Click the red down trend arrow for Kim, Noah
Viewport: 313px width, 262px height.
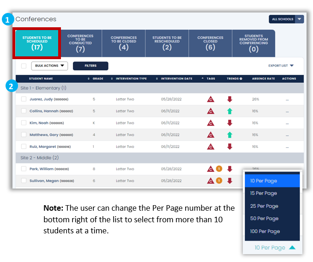(x=230, y=123)
